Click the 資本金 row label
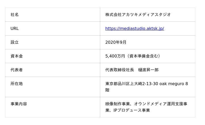 point(17,56)
